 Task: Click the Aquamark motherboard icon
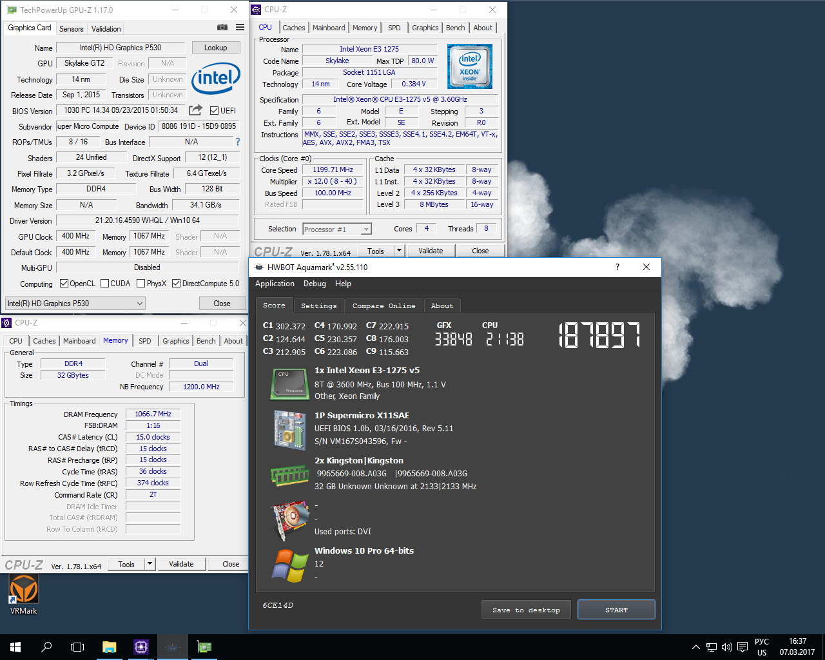point(289,429)
